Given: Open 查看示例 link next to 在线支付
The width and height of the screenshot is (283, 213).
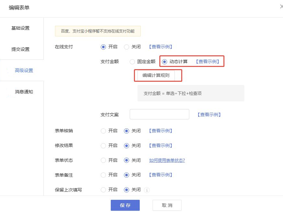Looking at the screenshot, I should tap(160, 47).
